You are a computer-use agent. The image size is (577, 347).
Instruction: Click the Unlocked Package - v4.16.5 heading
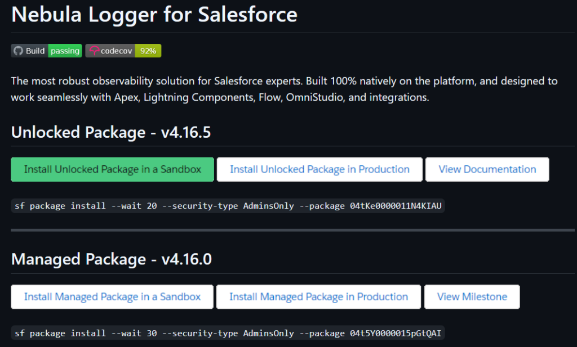pyautogui.click(x=111, y=132)
